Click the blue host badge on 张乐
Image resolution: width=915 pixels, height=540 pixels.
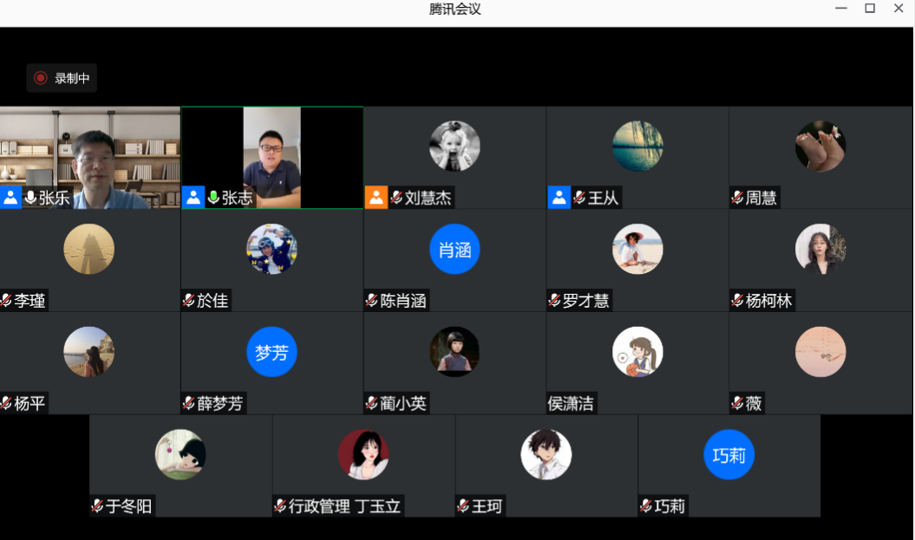(x=10, y=198)
